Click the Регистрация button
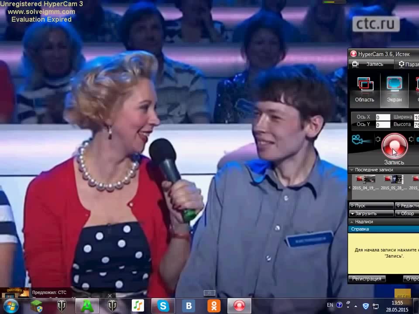 coord(367,279)
